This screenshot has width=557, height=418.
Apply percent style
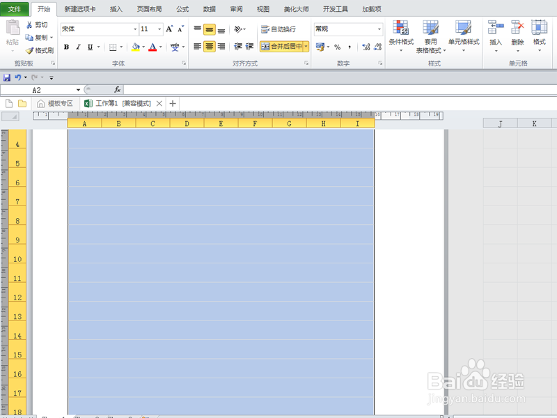coord(338,47)
